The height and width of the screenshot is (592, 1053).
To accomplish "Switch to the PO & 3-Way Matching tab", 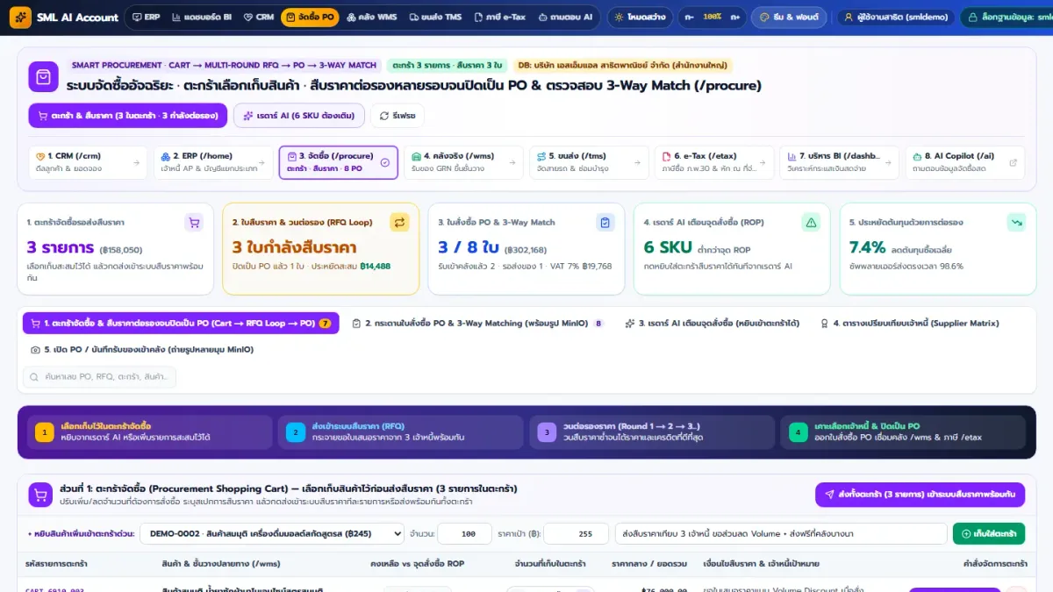I will pos(477,324).
